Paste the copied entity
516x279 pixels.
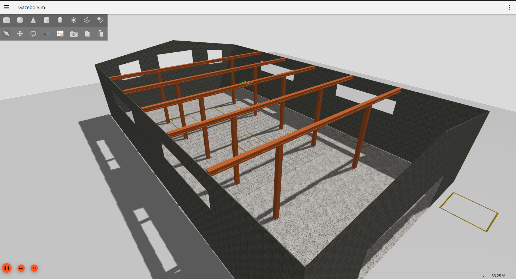pos(101,34)
